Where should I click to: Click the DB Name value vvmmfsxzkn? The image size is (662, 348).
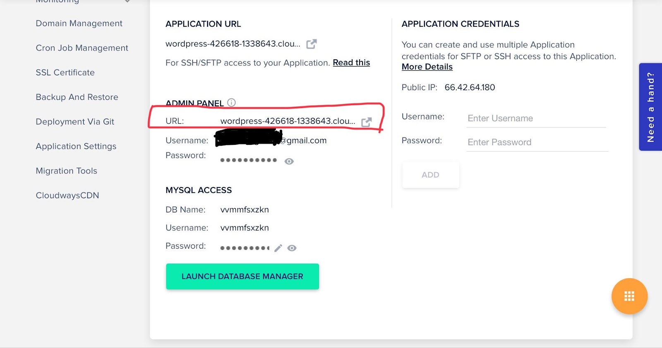click(x=245, y=210)
